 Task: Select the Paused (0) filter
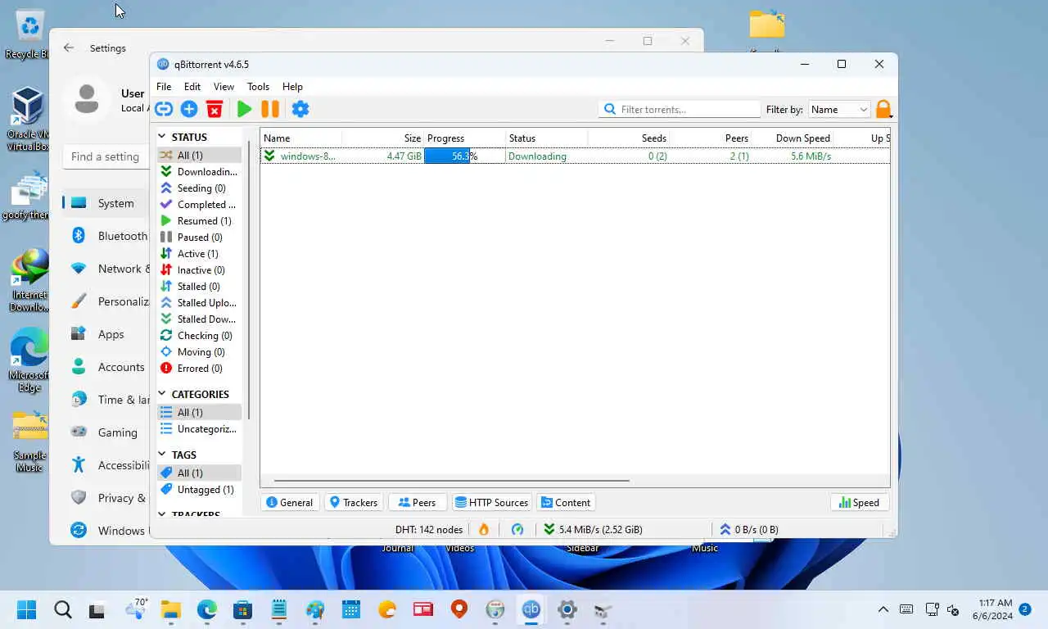[199, 237]
